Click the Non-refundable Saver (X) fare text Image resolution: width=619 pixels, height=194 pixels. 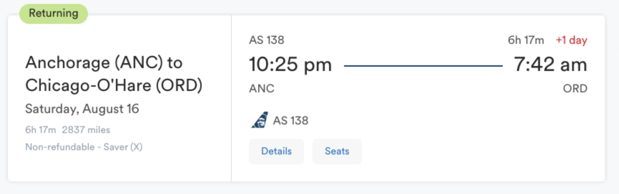point(84,147)
